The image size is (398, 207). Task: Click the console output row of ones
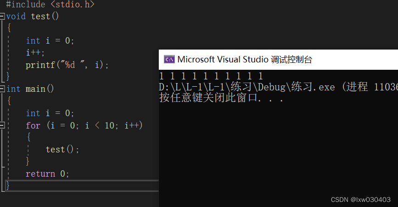[x=211, y=76]
